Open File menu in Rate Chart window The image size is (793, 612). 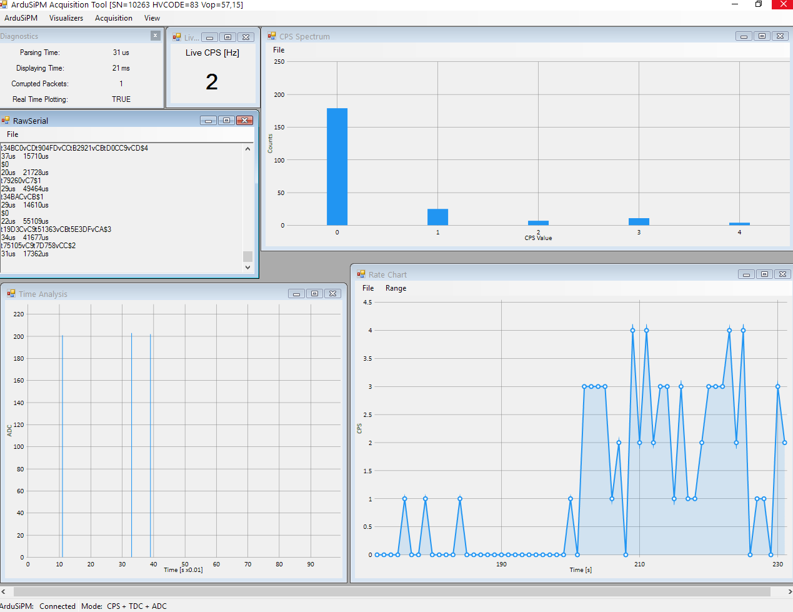click(x=368, y=288)
